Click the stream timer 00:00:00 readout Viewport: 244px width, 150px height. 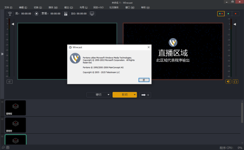tap(26, 14)
